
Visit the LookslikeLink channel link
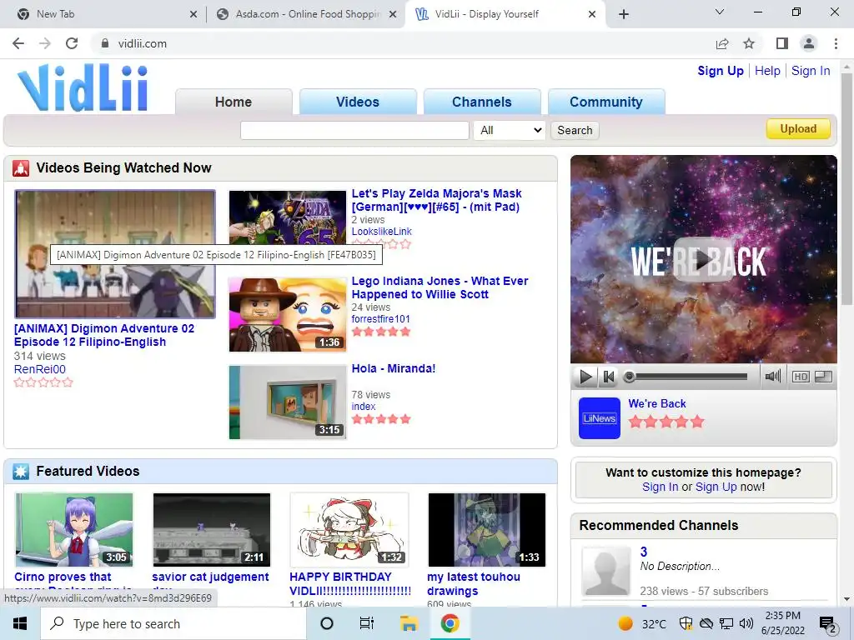(382, 232)
